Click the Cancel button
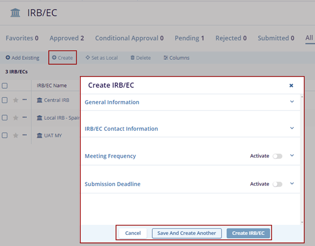Screen dimensions: 315x246 [x=133, y=233]
